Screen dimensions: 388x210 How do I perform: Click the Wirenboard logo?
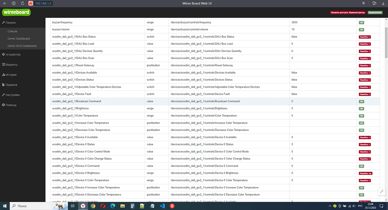[16, 12]
